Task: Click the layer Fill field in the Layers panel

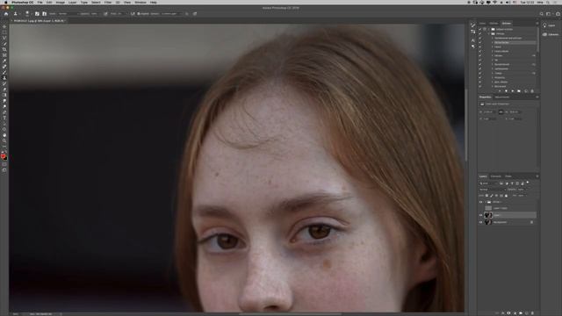Action: 521,196
